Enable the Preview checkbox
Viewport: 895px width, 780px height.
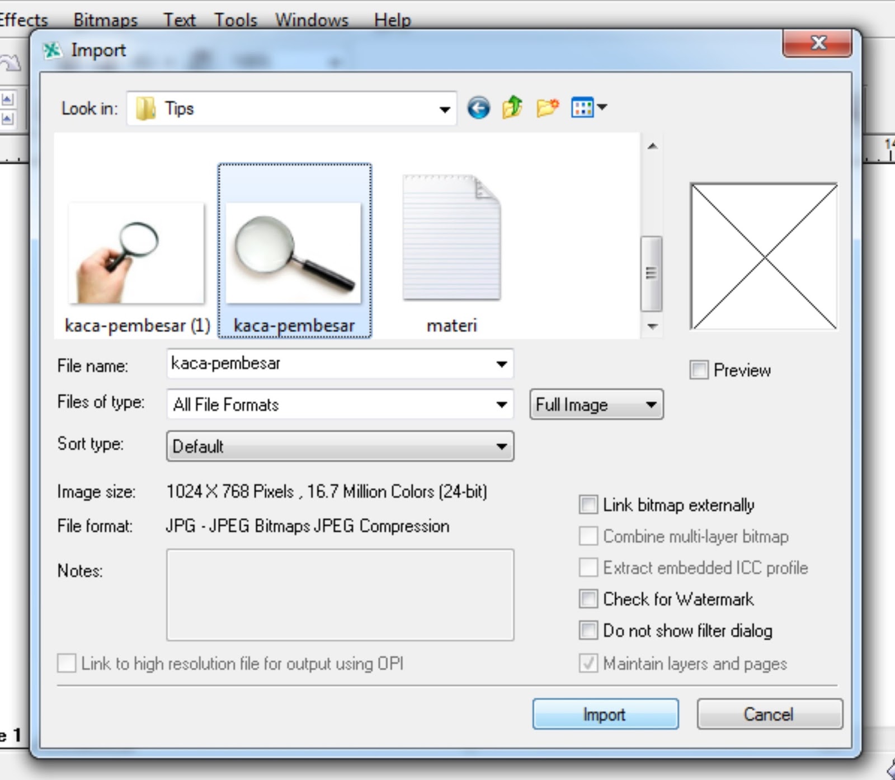pos(698,370)
